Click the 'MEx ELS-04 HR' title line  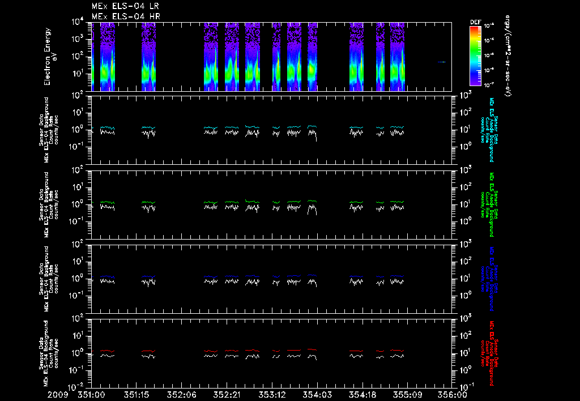coord(126,16)
